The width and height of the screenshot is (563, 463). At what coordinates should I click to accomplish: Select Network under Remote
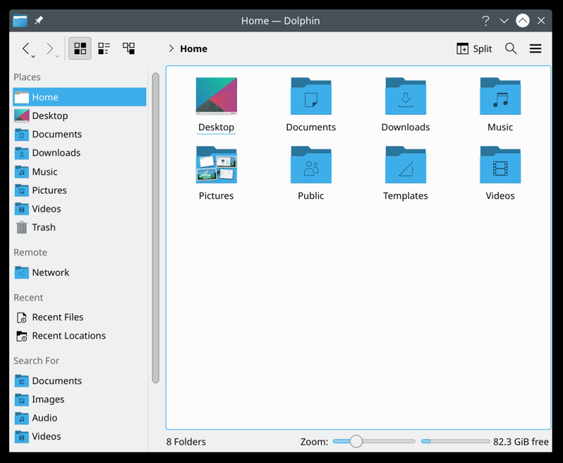[x=50, y=272]
